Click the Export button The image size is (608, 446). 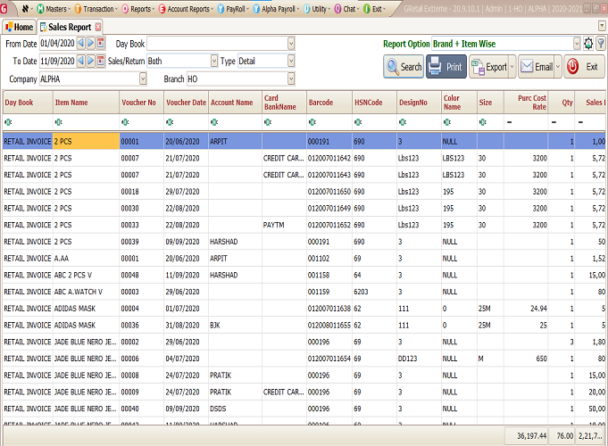(x=490, y=67)
